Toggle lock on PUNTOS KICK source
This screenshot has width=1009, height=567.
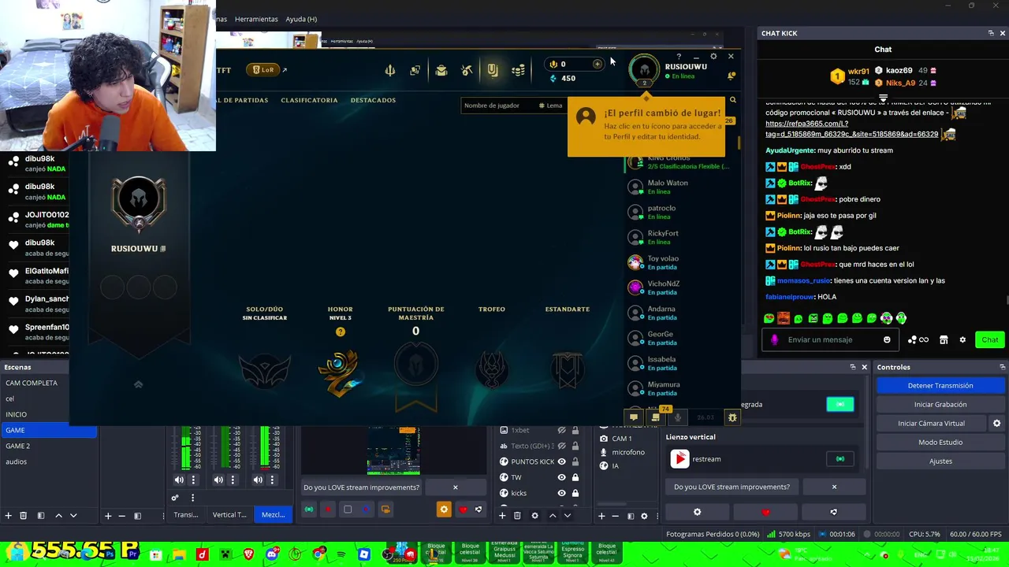click(x=575, y=461)
